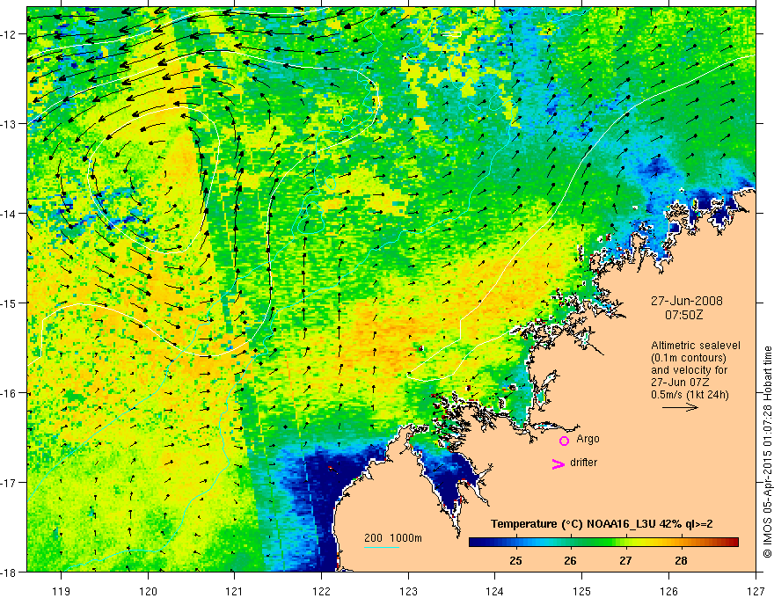The height and width of the screenshot is (598, 774).
Task: Click longitude axis label 127
Action: (x=756, y=591)
